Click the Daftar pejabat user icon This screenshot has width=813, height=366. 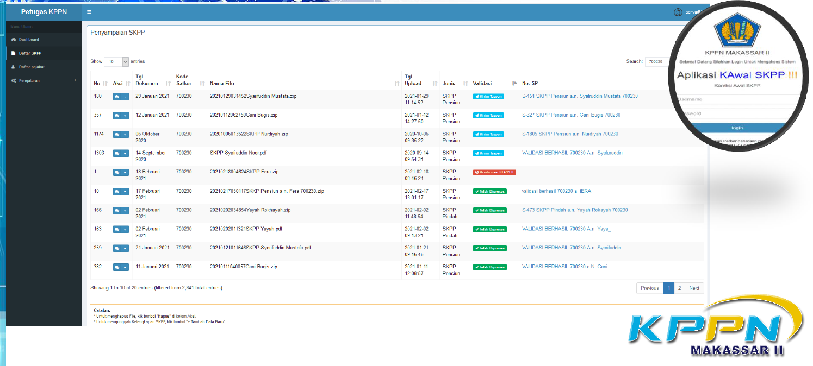point(14,67)
